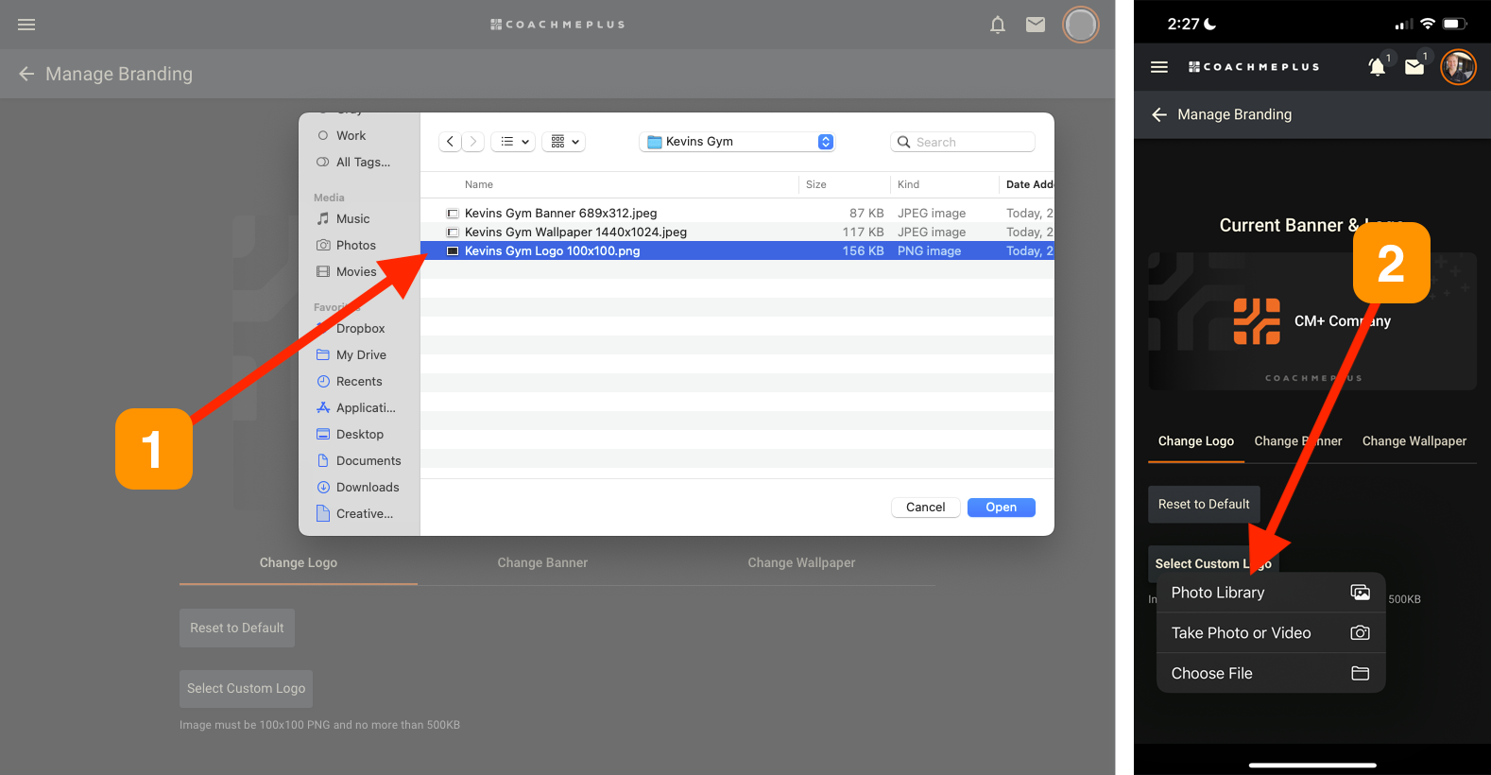Tap mobile Reset to Default button

click(x=1204, y=505)
